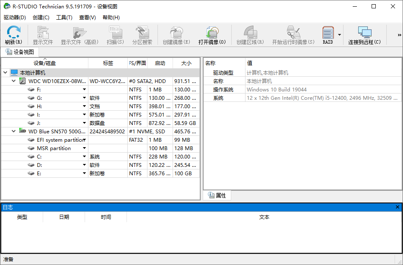This screenshot has width=403, height=265.
Task: Open the dropdown arrow for C: partition
Action: (84, 156)
